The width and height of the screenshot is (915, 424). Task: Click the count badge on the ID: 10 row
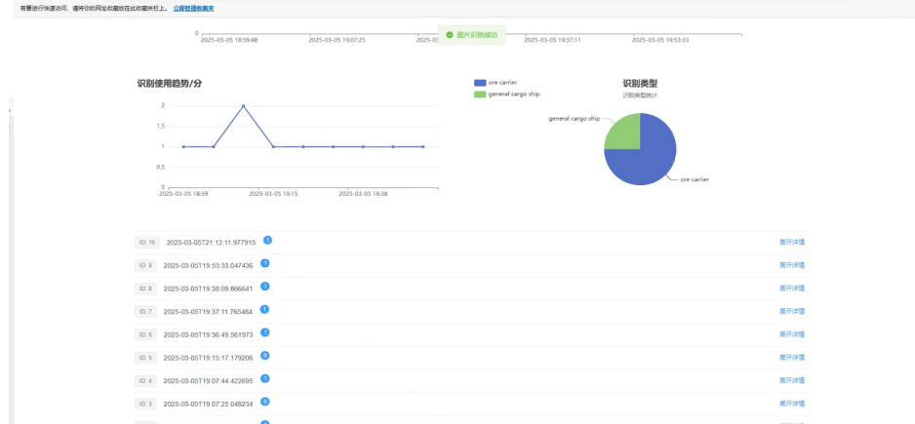coord(267,241)
